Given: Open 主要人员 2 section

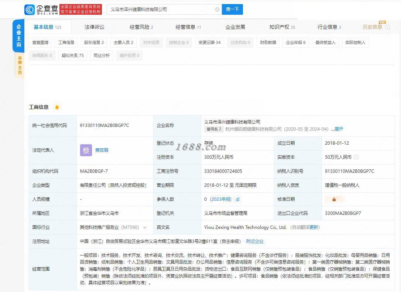Looking at the screenshot, I should (124, 42).
